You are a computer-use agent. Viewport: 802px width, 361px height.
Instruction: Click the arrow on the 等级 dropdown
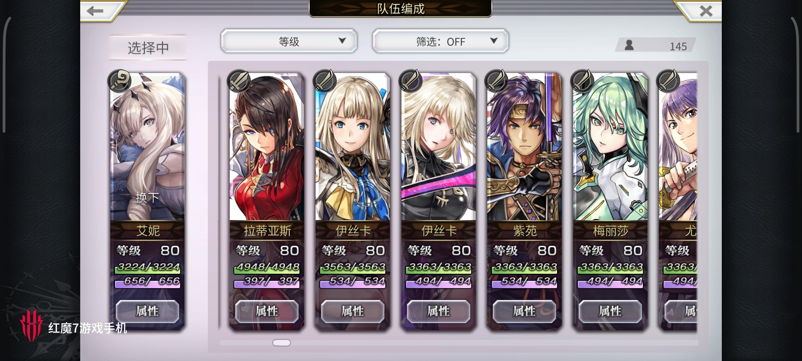coord(342,40)
